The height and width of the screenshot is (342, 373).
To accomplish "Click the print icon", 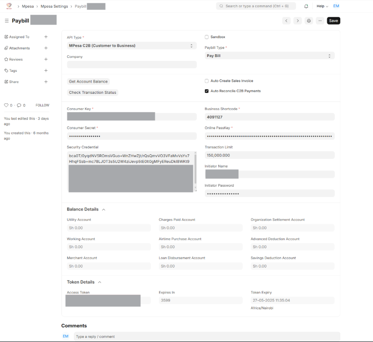I will (309, 21).
